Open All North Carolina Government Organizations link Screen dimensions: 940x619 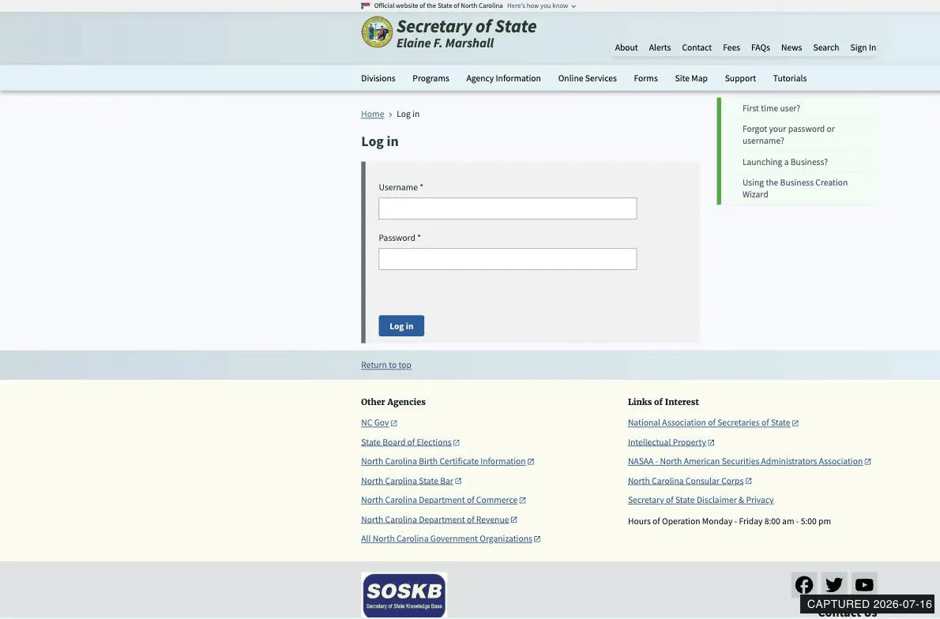(446, 538)
